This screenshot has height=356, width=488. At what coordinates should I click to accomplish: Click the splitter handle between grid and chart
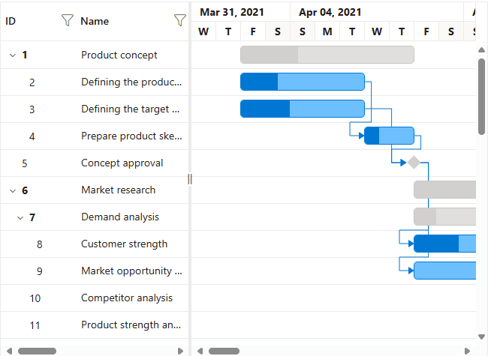point(190,178)
